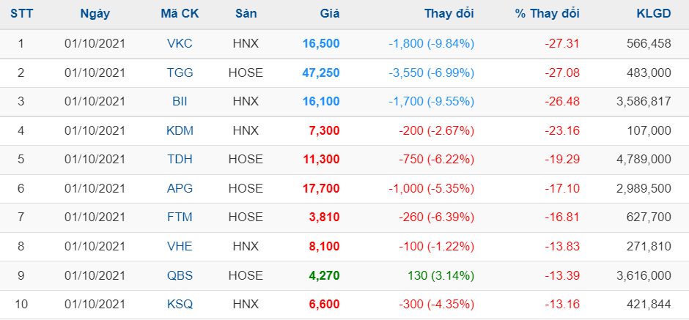
Task: Sort by the Giá column header
Action: pos(330,14)
